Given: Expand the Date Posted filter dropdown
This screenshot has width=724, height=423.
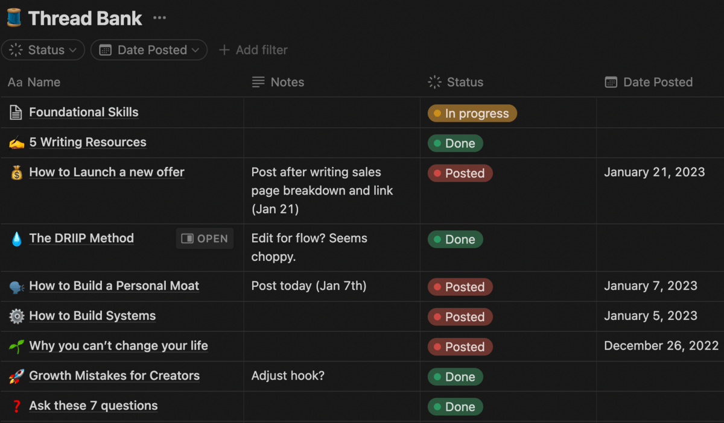Looking at the screenshot, I should click(149, 50).
